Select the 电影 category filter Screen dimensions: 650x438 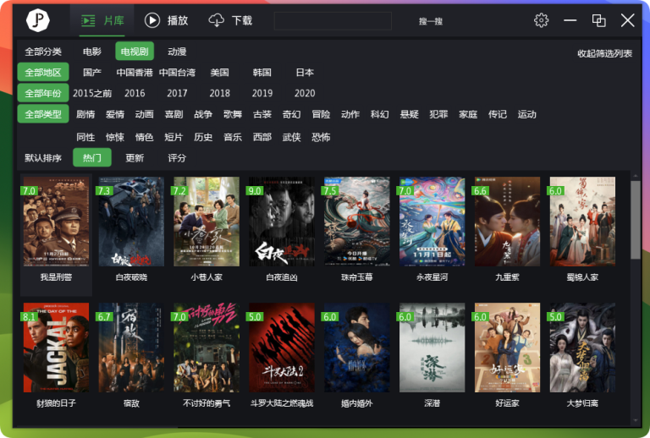(x=92, y=52)
